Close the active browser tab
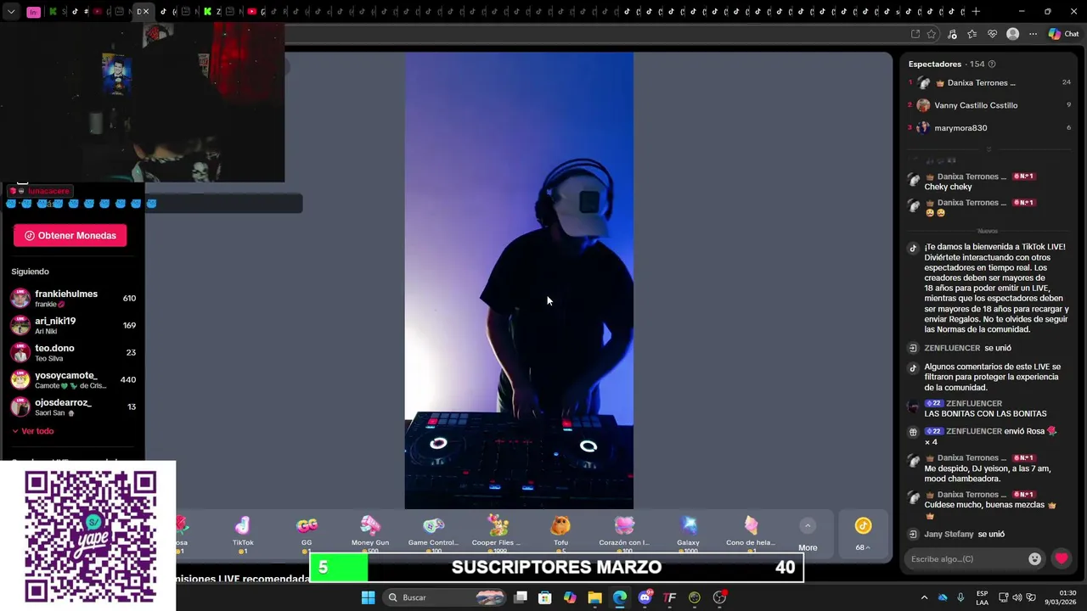 146,11
